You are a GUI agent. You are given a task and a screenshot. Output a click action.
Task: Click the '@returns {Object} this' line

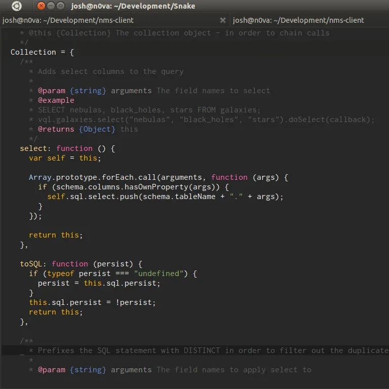(x=84, y=129)
